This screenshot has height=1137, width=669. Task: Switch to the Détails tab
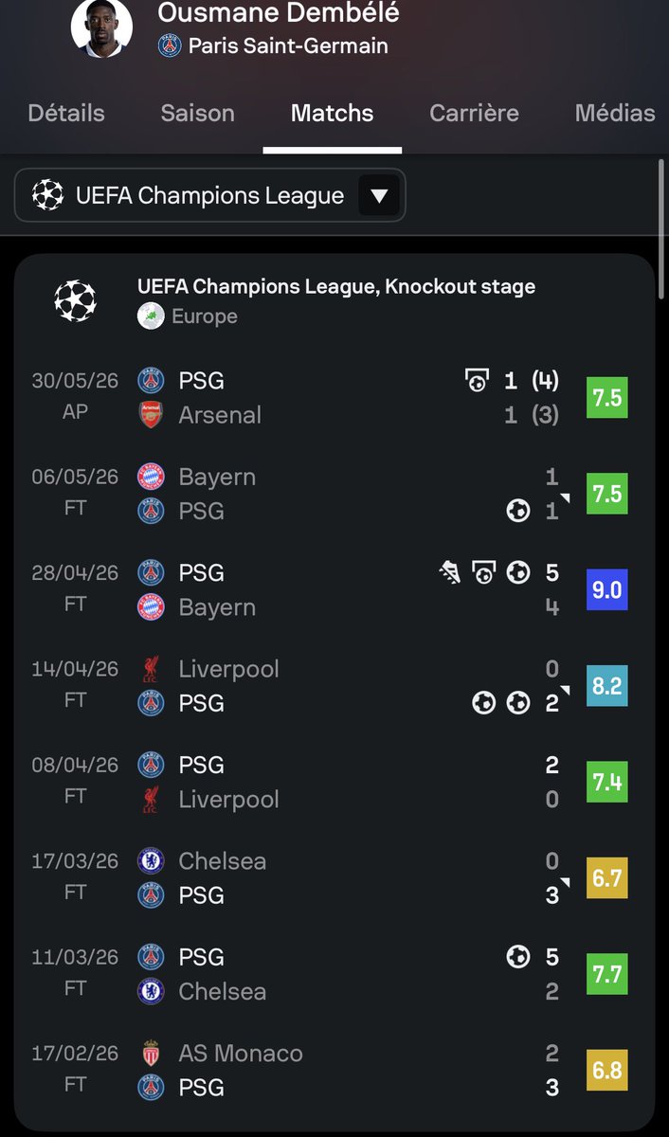(66, 113)
